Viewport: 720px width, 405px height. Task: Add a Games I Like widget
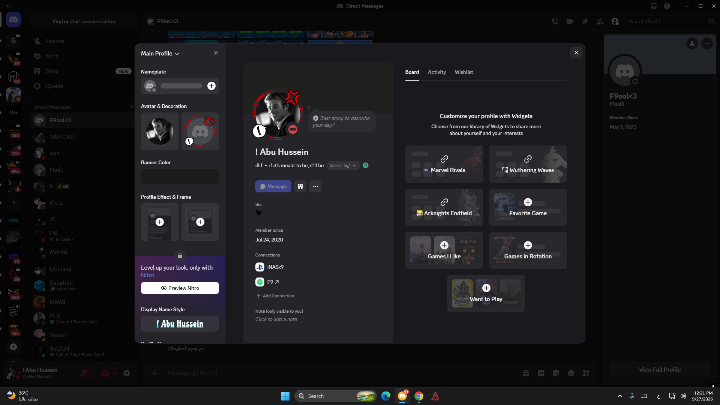(444, 250)
